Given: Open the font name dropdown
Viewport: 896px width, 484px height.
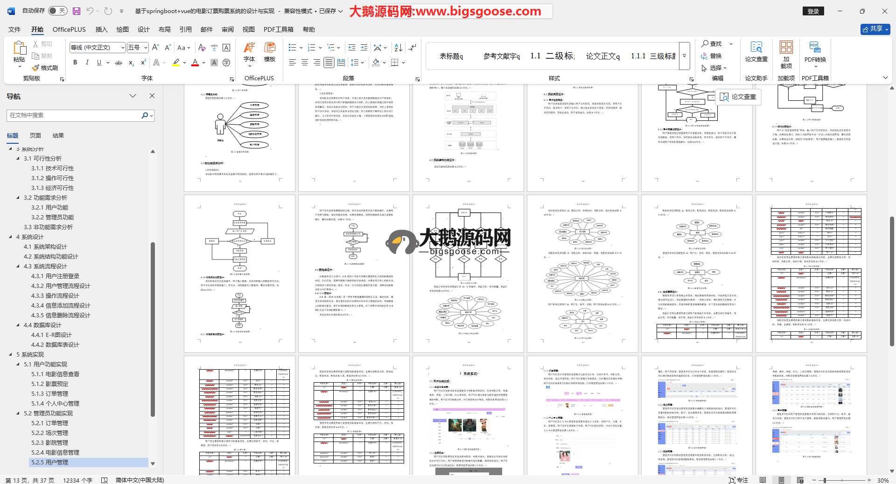Looking at the screenshot, I should (x=123, y=48).
